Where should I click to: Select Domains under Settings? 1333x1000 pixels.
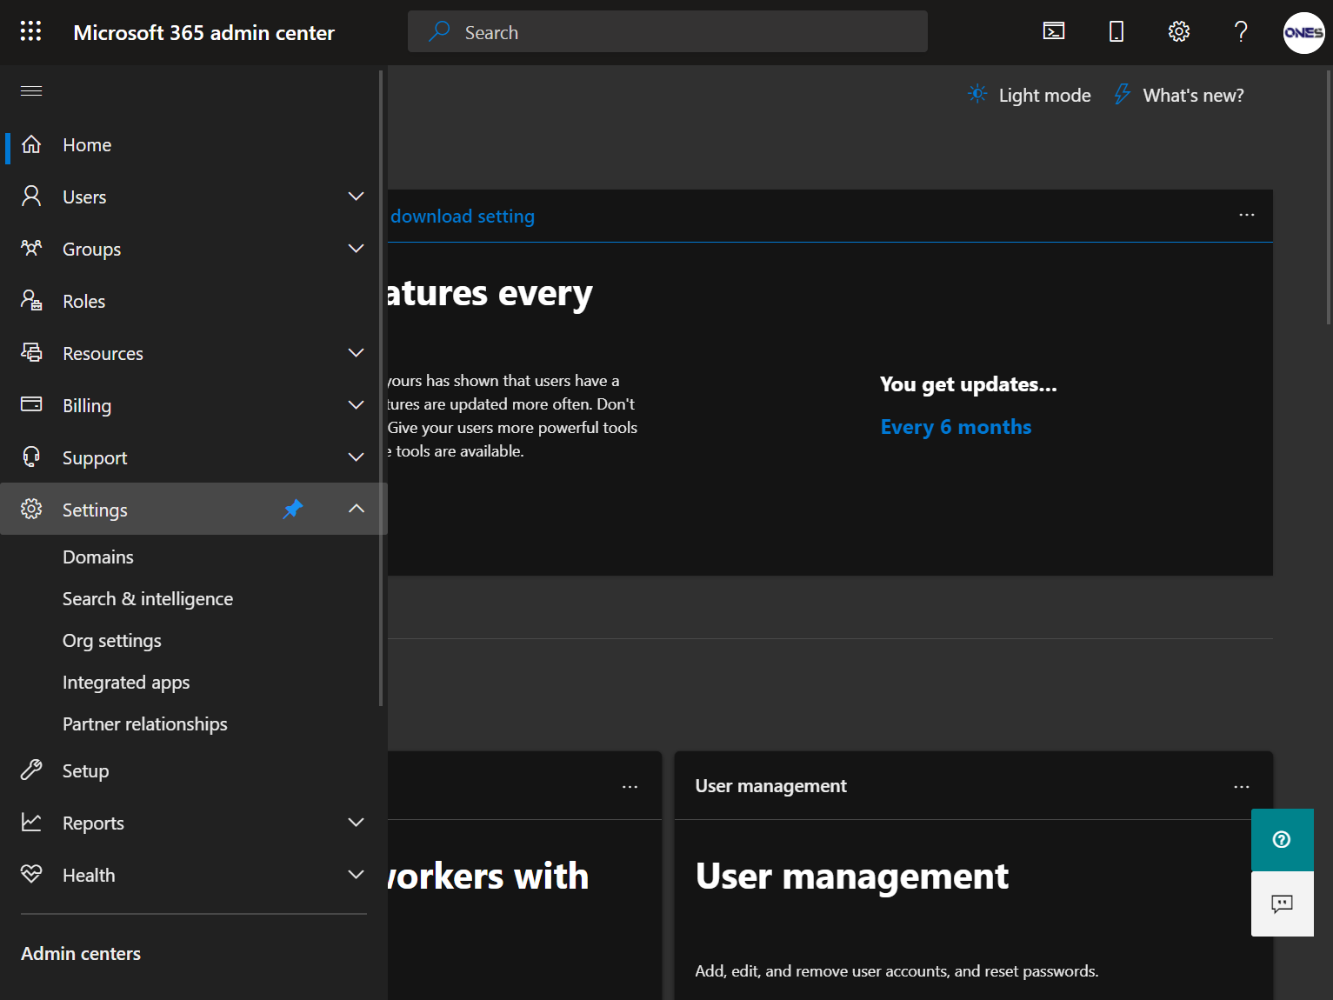point(98,557)
